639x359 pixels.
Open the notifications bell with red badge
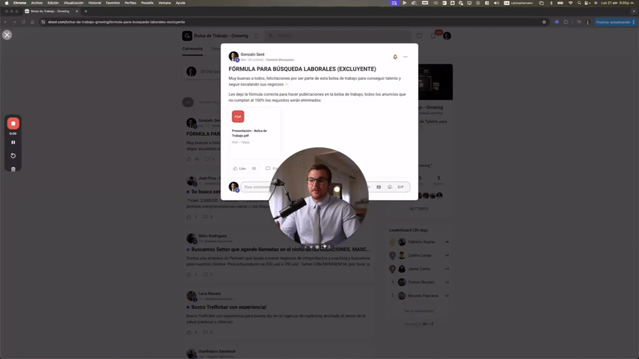pyautogui.click(x=434, y=36)
